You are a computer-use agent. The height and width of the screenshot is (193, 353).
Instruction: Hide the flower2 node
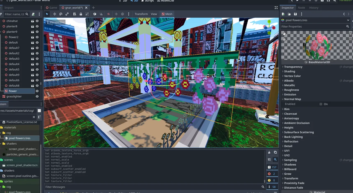click(x=37, y=37)
